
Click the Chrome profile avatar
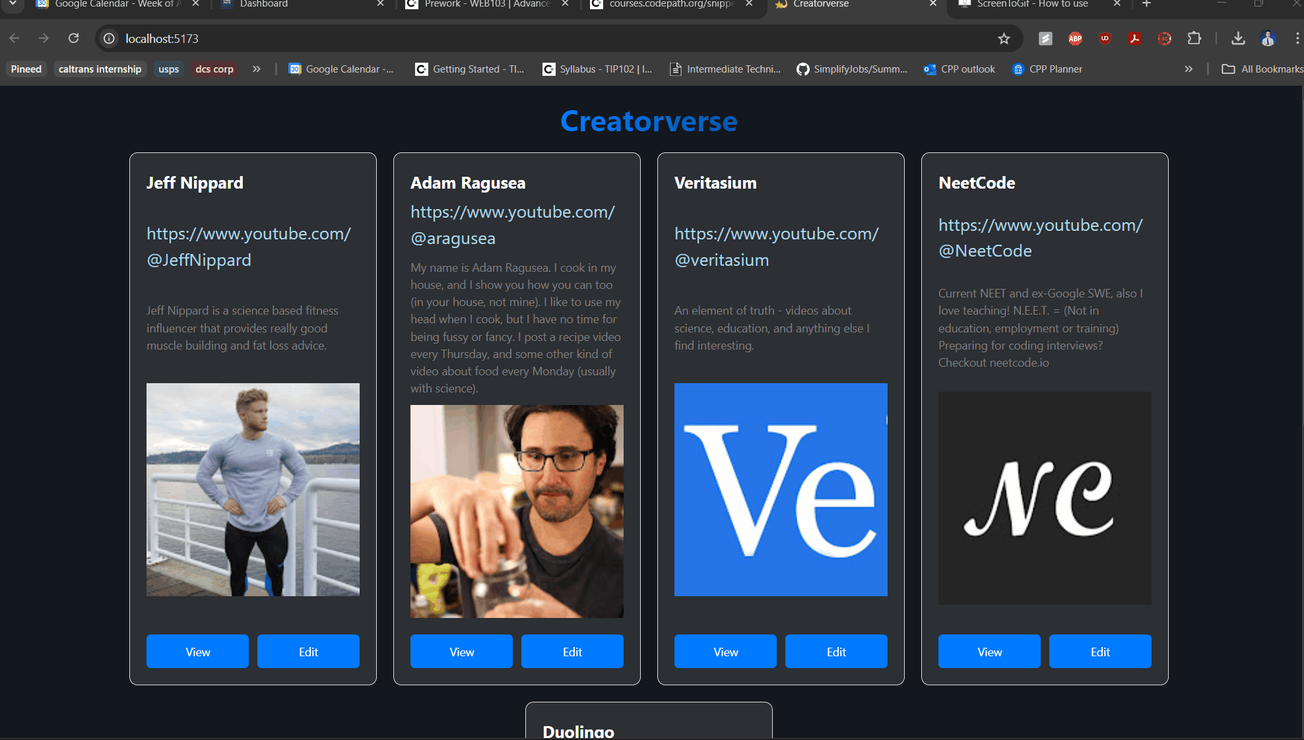pyautogui.click(x=1268, y=38)
